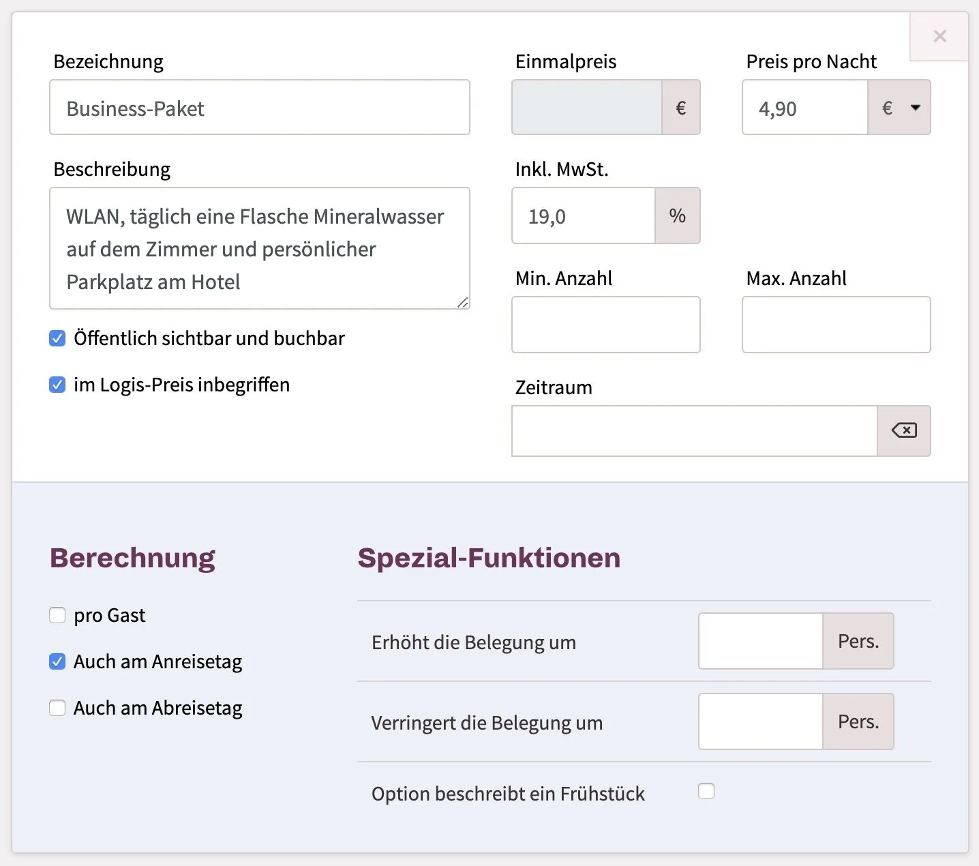Screen dimensions: 979x866
Task: Select the Inkl. MwSt. percentage field
Action: point(584,216)
